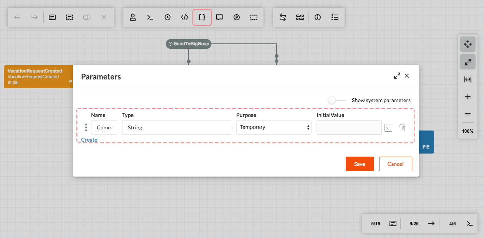The width and height of the screenshot is (484, 238).
Task: Click the auto-arrange layout icon
Action: point(300,17)
